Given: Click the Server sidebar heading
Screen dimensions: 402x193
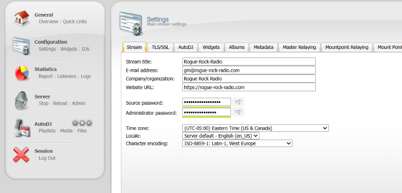Looking at the screenshot, I should tap(42, 96).
